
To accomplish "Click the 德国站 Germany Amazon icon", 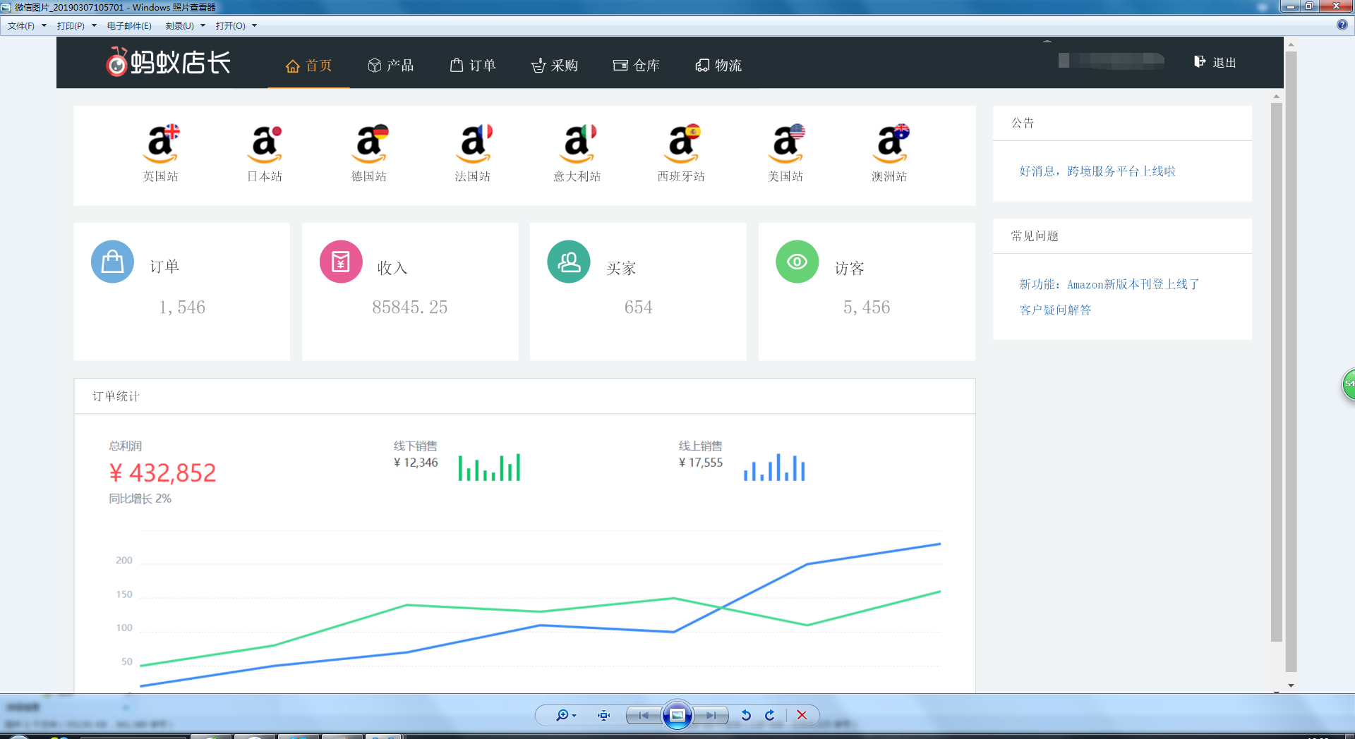I will (369, 146).
